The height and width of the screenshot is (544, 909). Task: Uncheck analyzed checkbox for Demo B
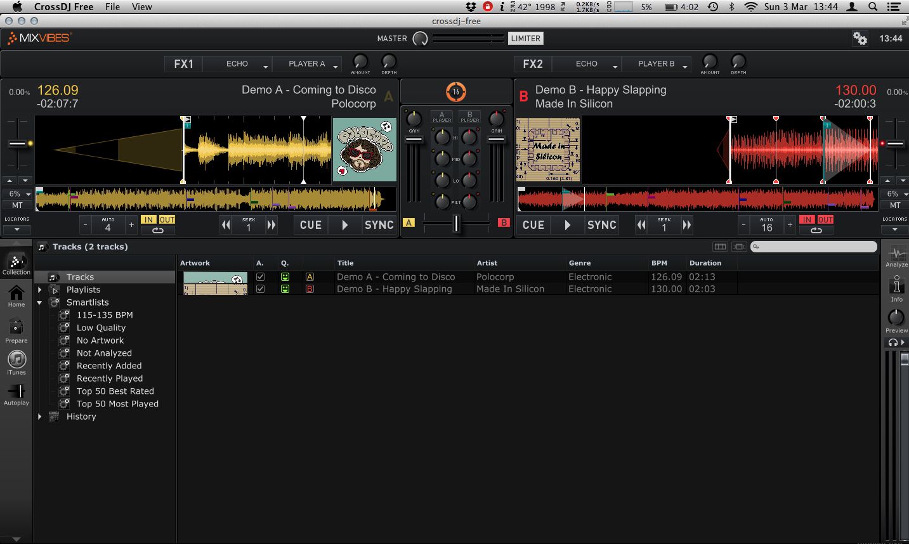(260, 289)
